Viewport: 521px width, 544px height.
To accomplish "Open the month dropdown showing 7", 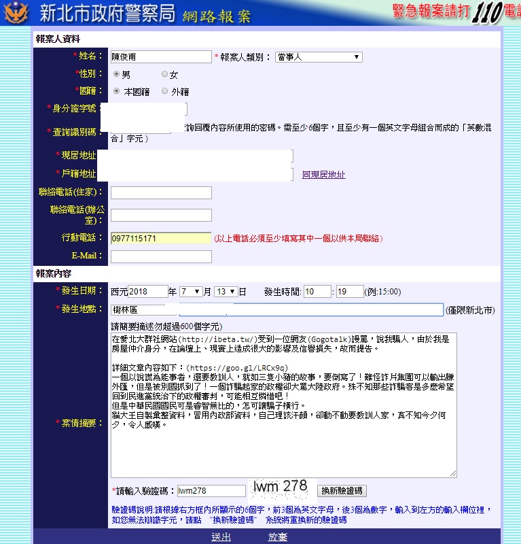I will [191, 292].
